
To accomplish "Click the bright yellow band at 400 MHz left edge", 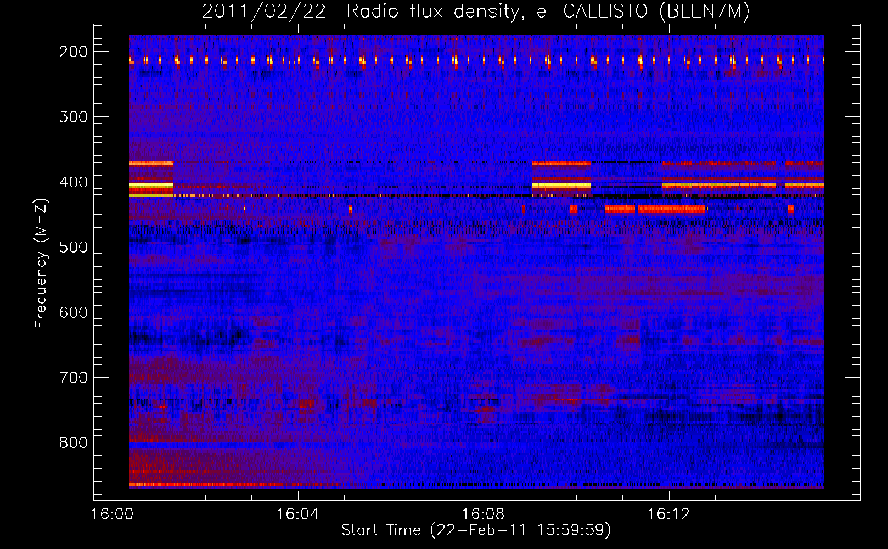I will pos(151,187).
